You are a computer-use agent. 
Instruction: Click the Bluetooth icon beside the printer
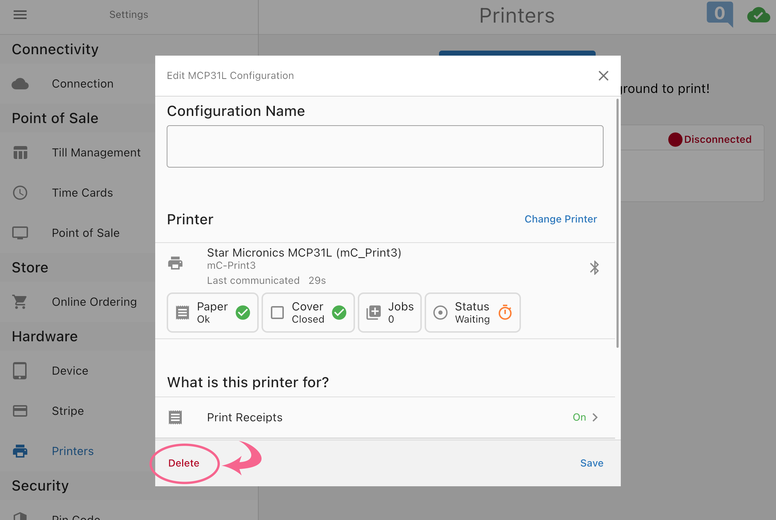pyautogui.click(x=594, y=268)
